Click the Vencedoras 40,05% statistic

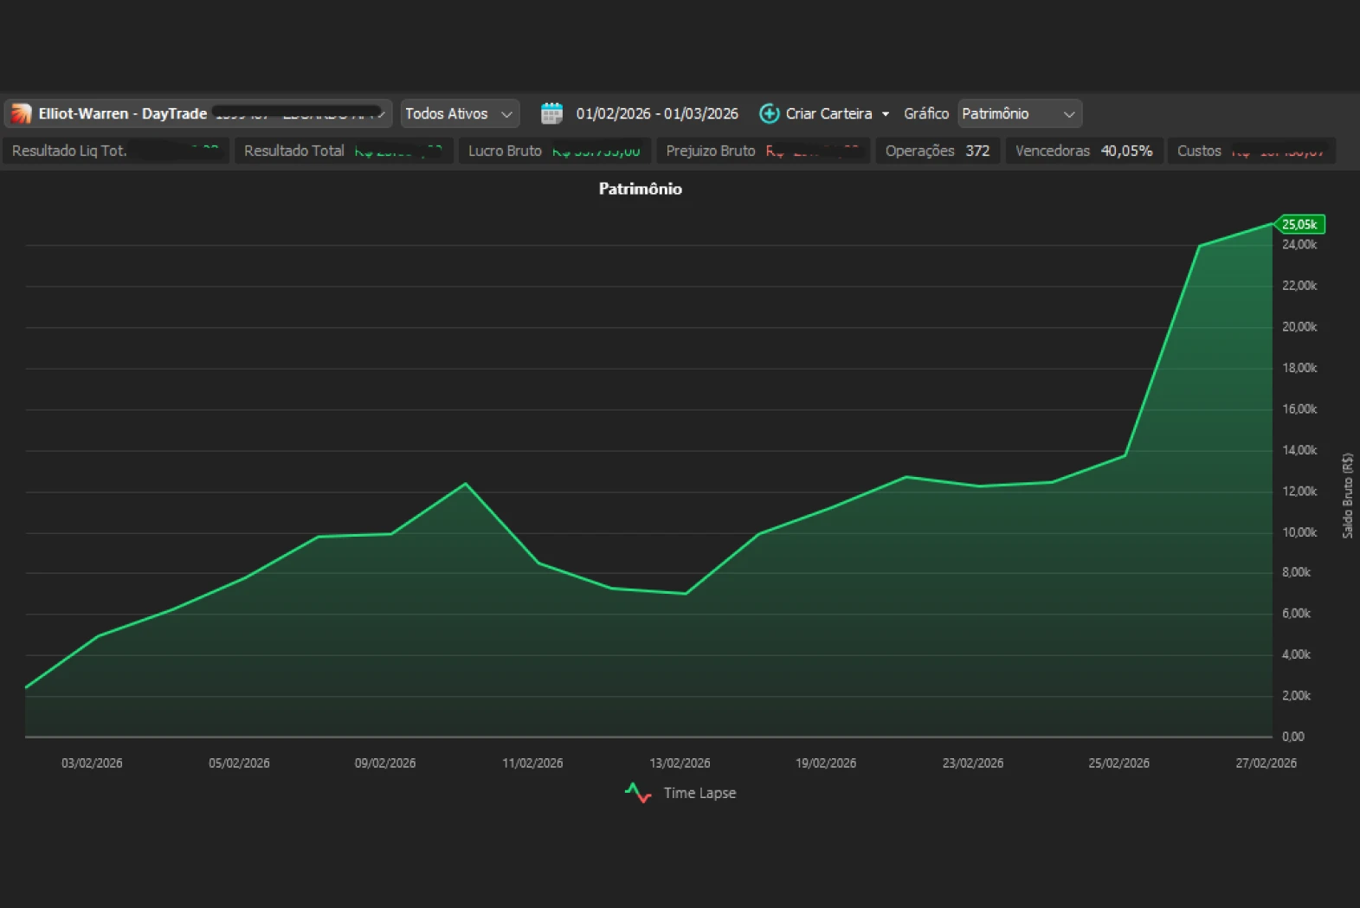pyautogui.click(x=1084, y=151)
